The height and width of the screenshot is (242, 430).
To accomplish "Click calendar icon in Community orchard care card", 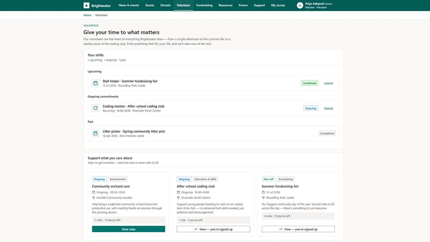I will pos(94,192).
